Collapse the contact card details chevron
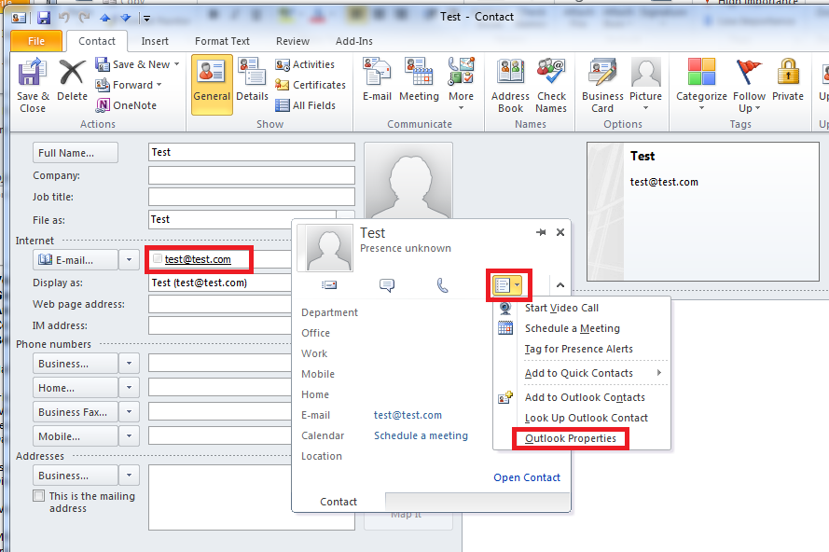 [560, 285]
